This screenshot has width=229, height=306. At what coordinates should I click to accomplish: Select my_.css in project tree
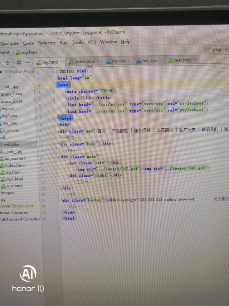point(9,123)
